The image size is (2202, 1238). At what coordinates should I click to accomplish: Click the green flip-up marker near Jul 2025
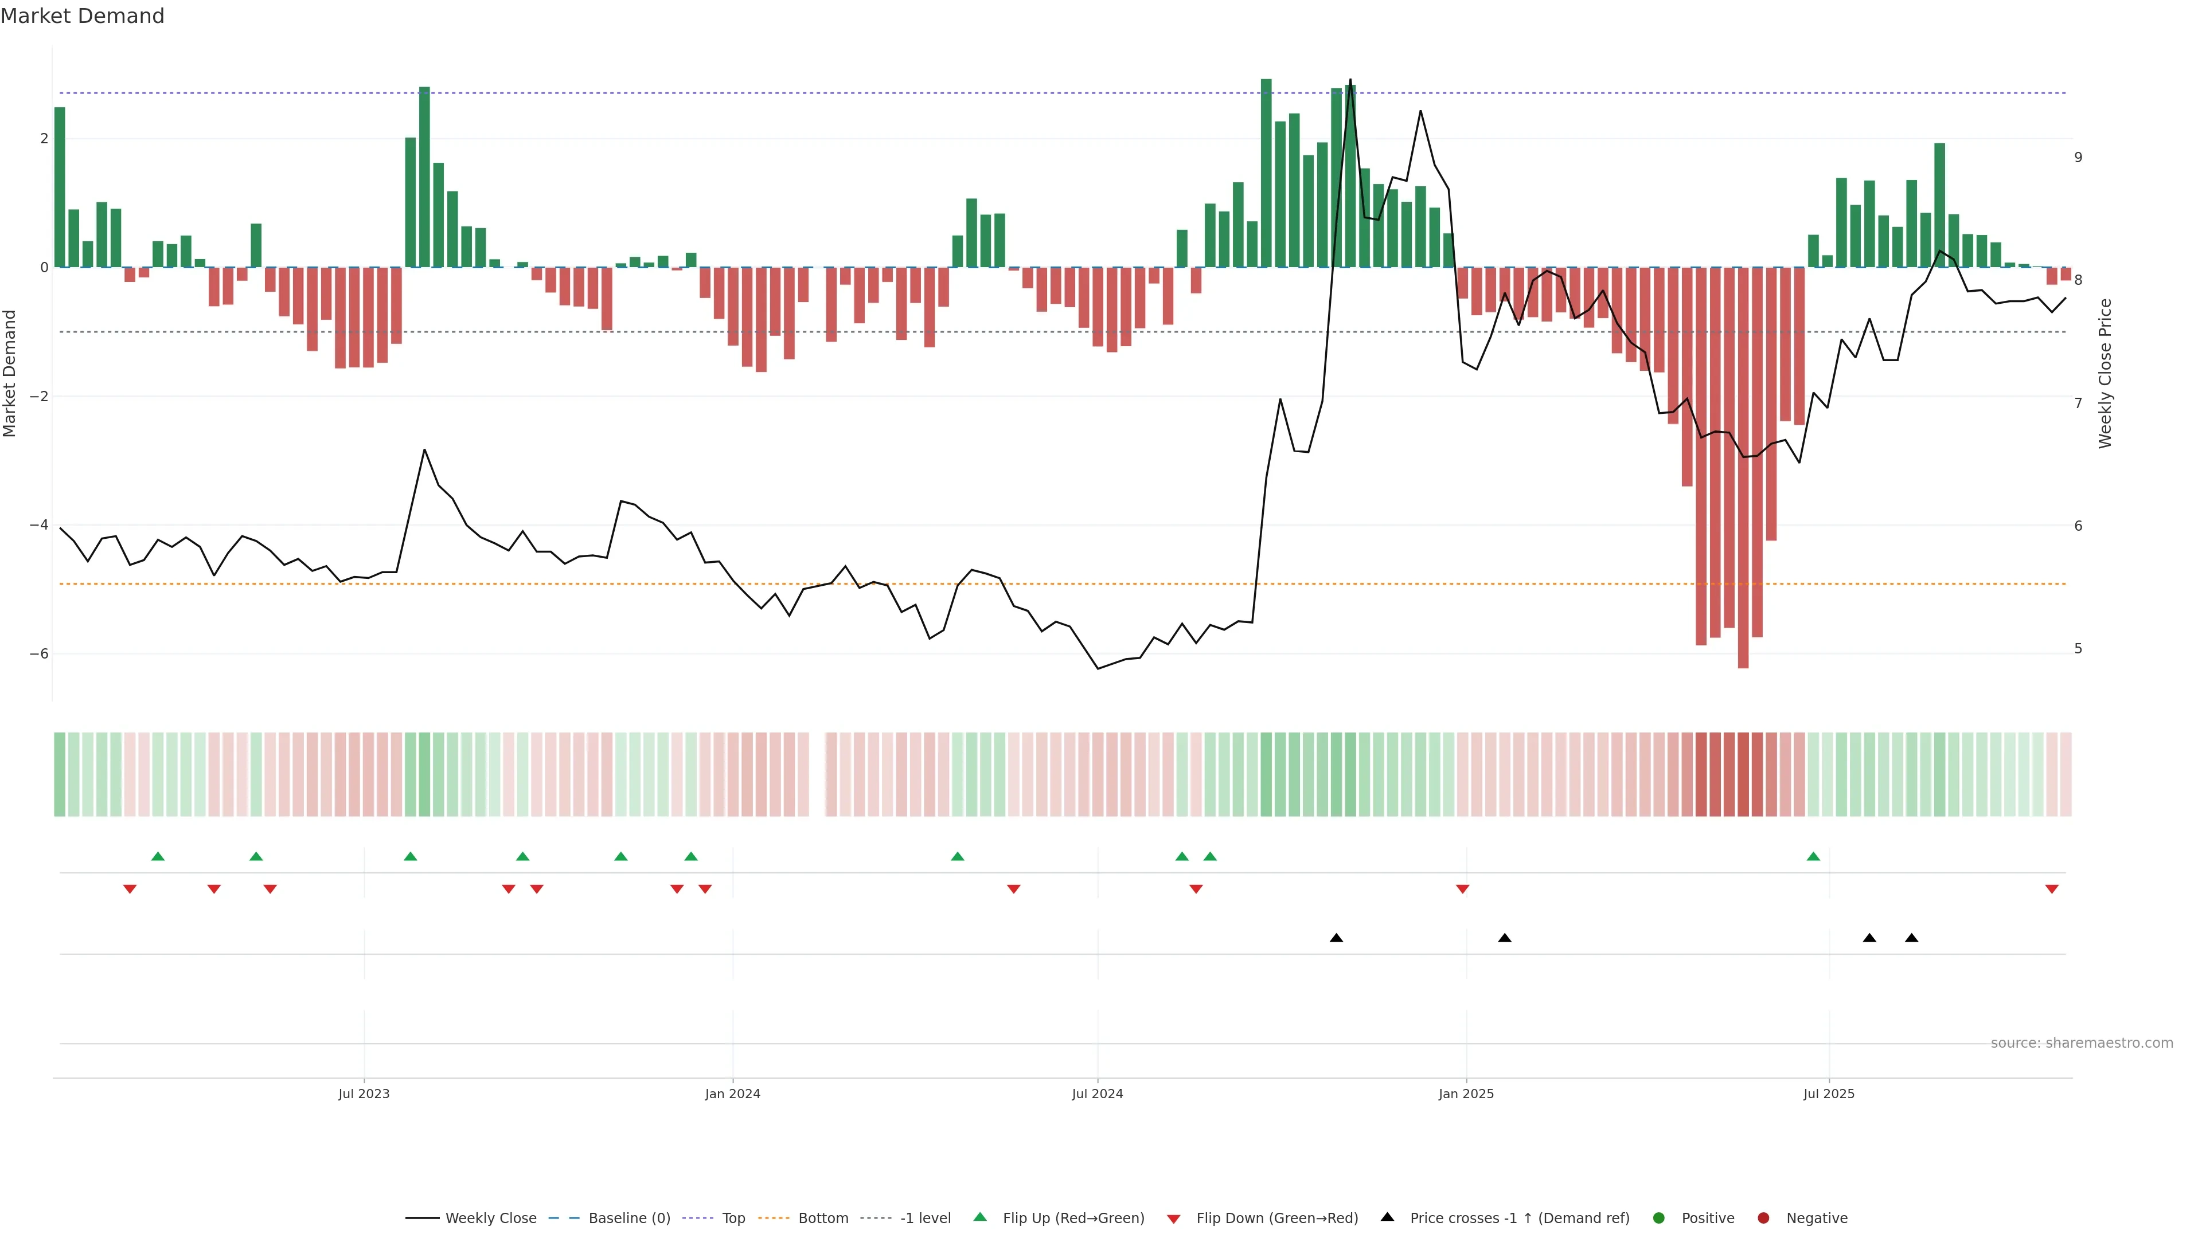[1813, 856]
